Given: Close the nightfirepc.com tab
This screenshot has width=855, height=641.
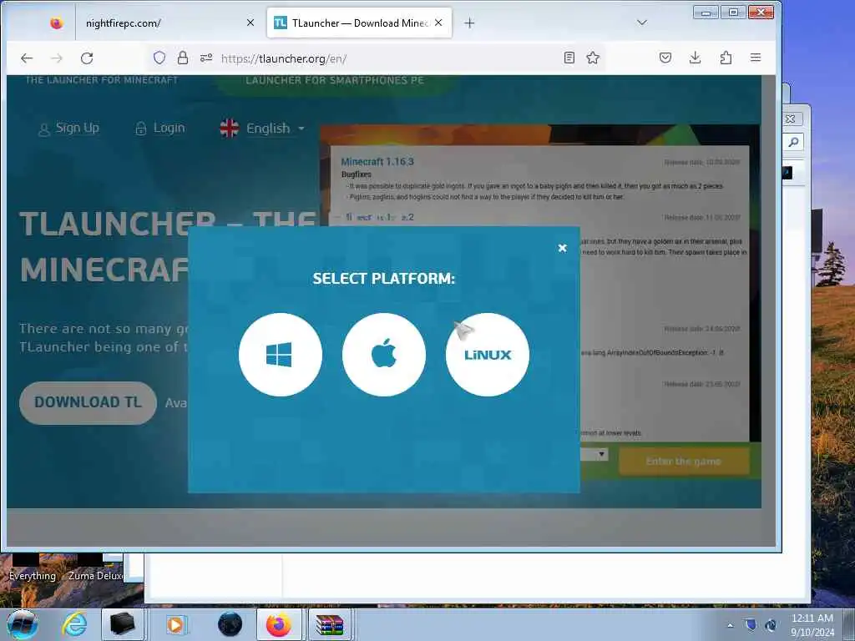Looking at the screenshot, I should 250,23.
